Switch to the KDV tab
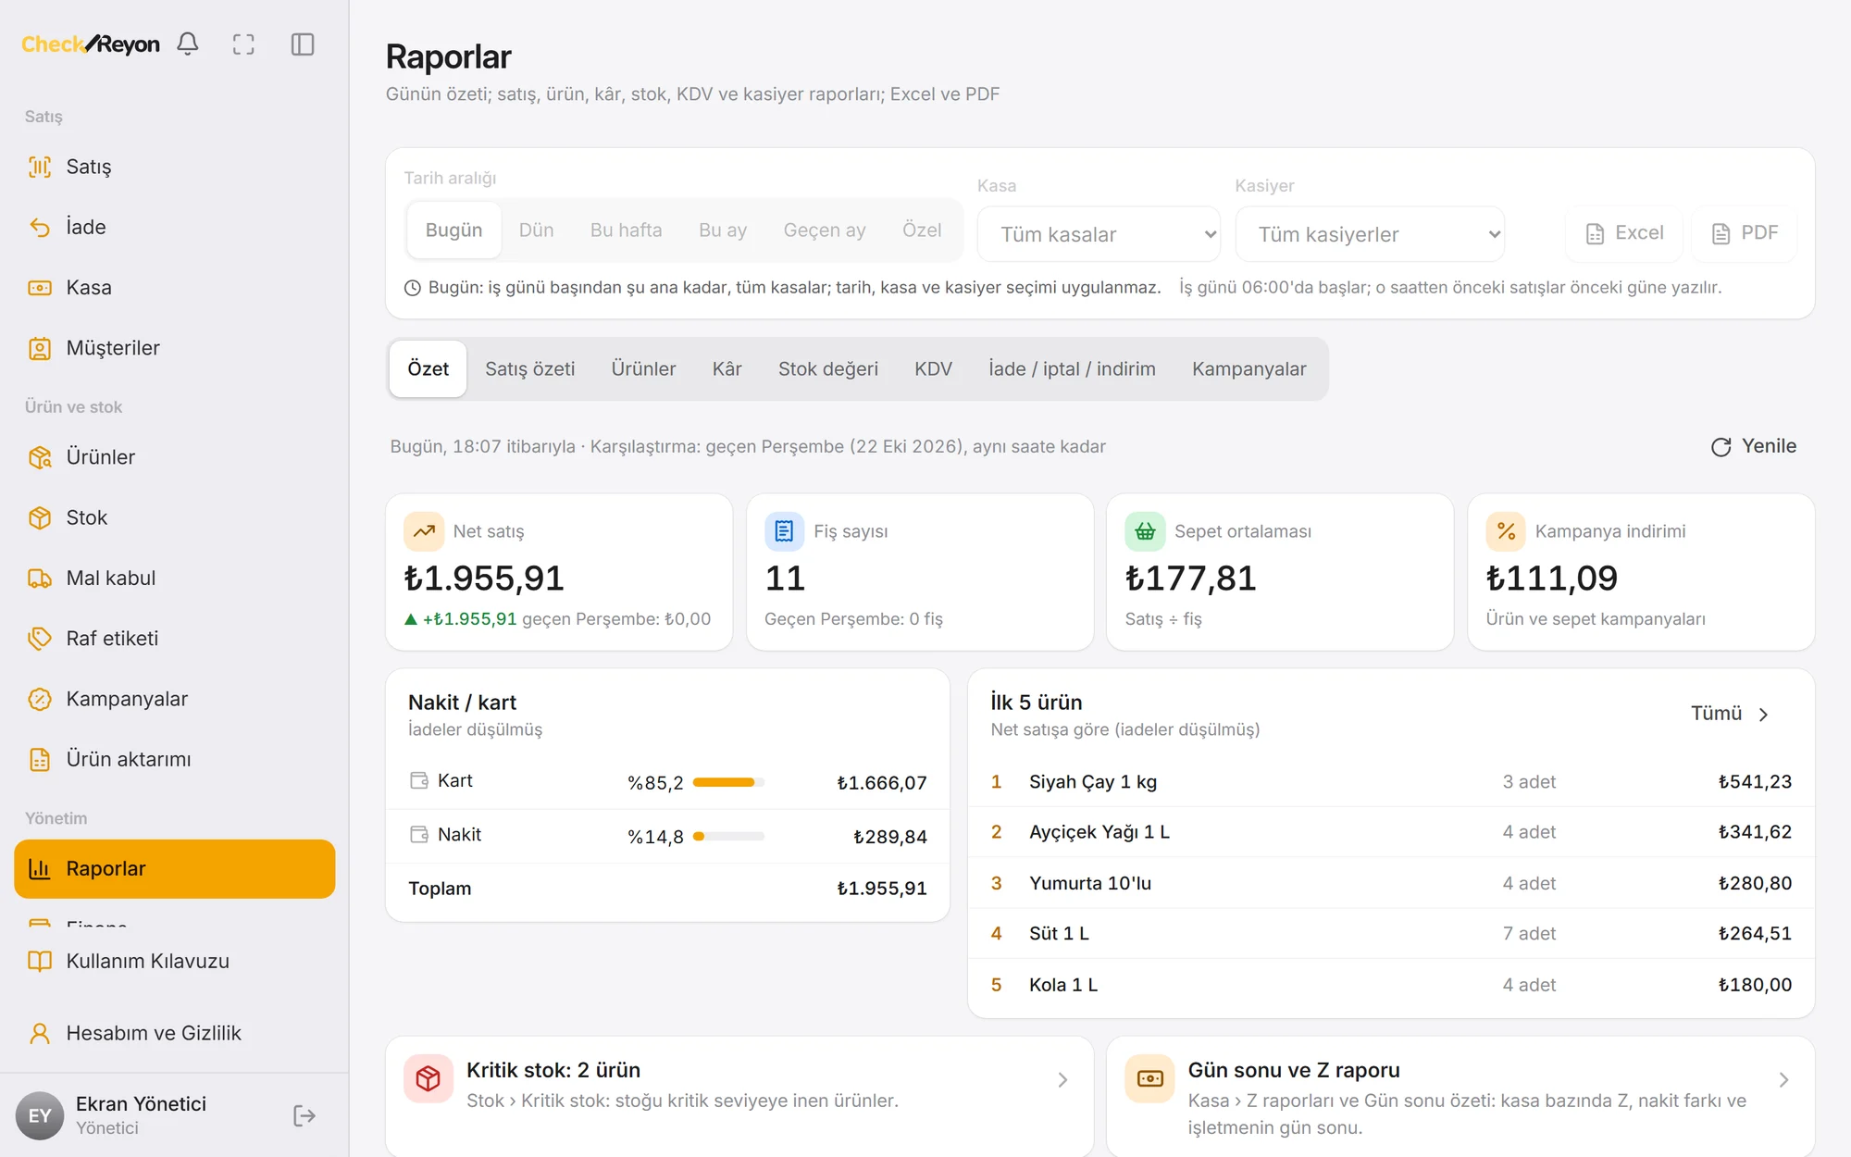The width and height of the screenshot is (1851, 1157). 933,369
